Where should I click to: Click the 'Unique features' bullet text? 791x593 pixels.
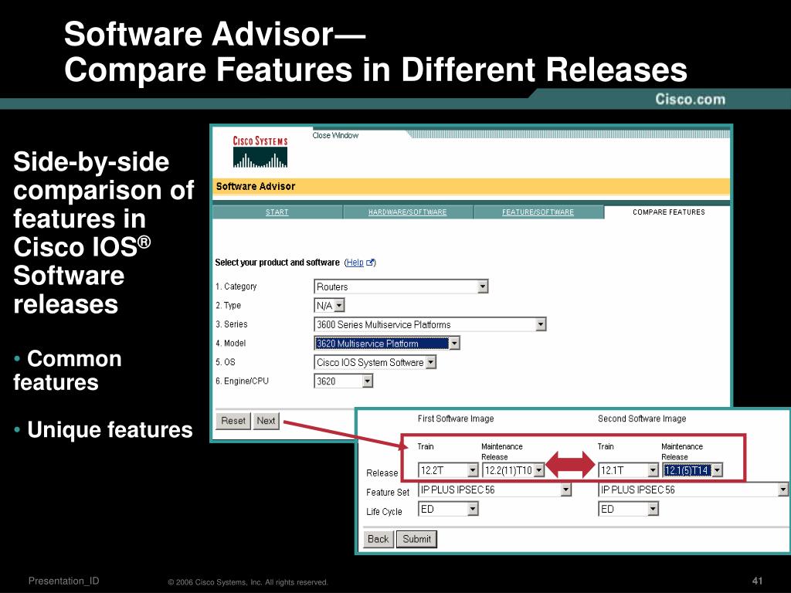(x=110, y=429)
